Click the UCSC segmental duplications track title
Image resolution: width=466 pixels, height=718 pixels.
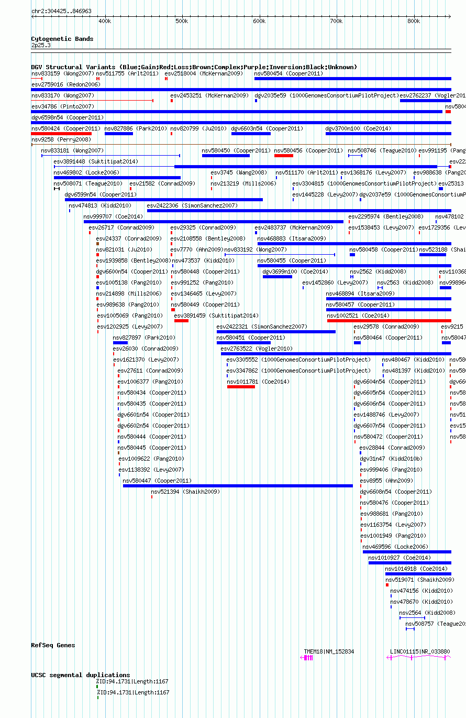(x=81, y=675)
